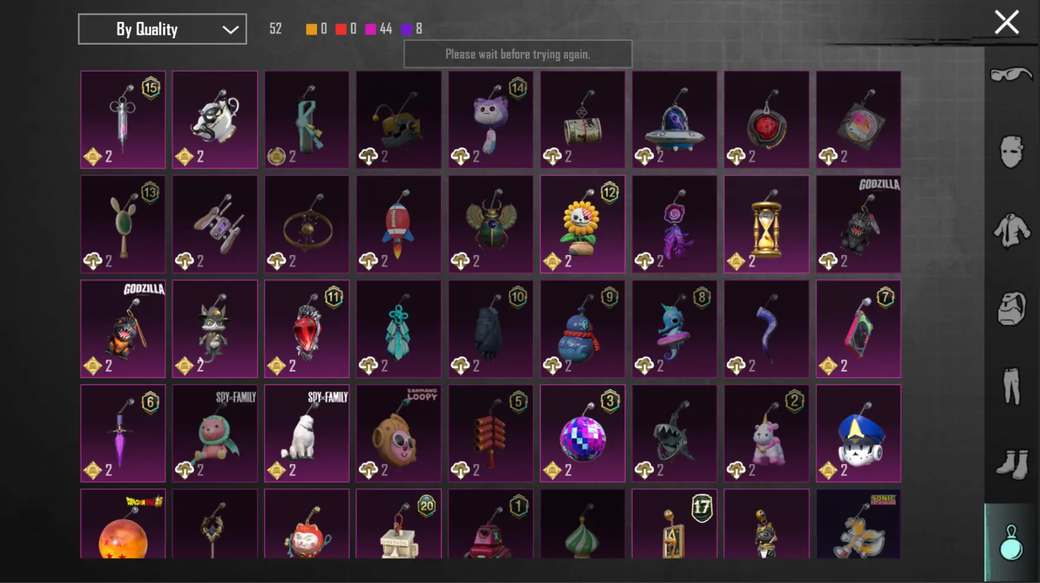This screenshot has width=1040, height=583.
Task: Click the dropdown chevron arrow
Action: pyautogui.click(x=230, y=29)
